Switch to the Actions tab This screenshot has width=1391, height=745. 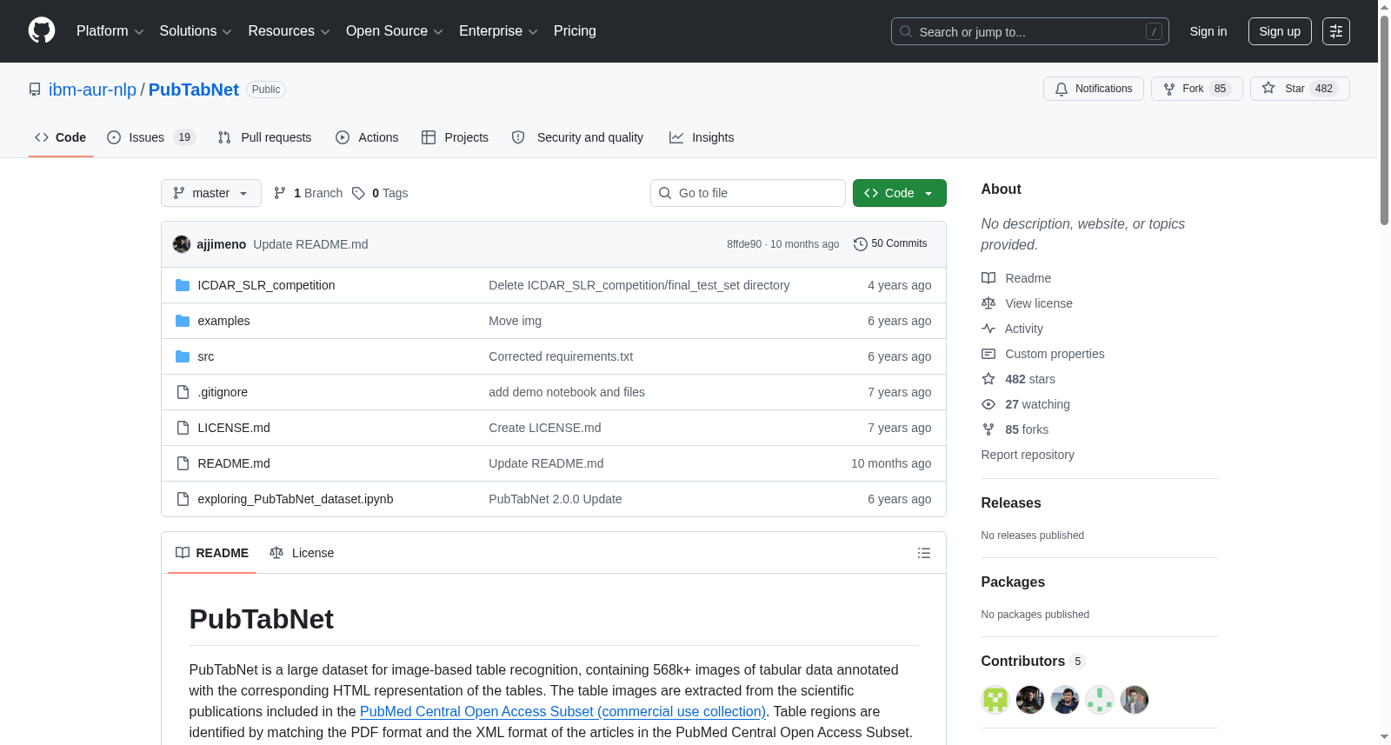coord(367,137)
